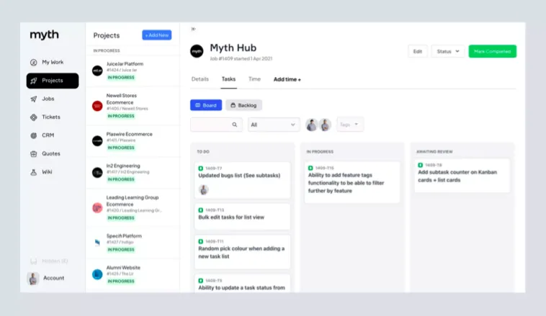
Task: Click green icon on Bulk edit card
Action: (x=200, y=210)
